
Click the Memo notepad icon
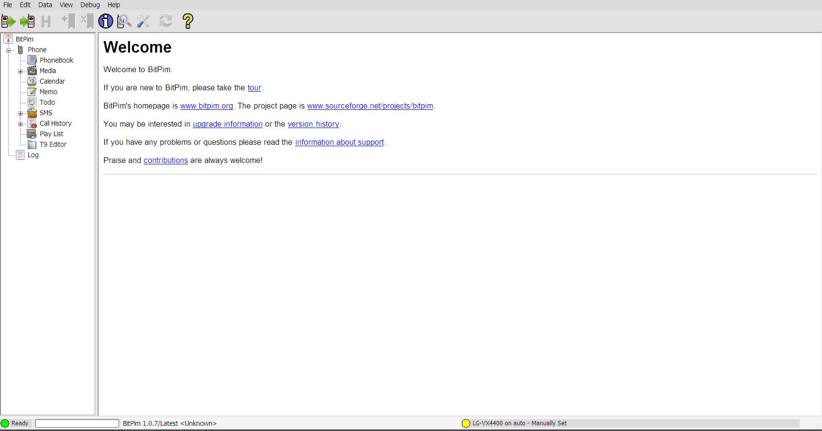point(32,91)
